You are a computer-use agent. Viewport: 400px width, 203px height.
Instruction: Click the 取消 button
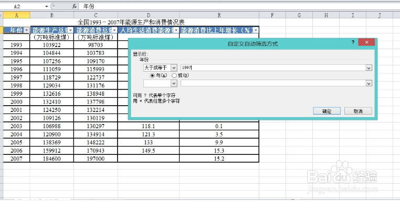358,111
